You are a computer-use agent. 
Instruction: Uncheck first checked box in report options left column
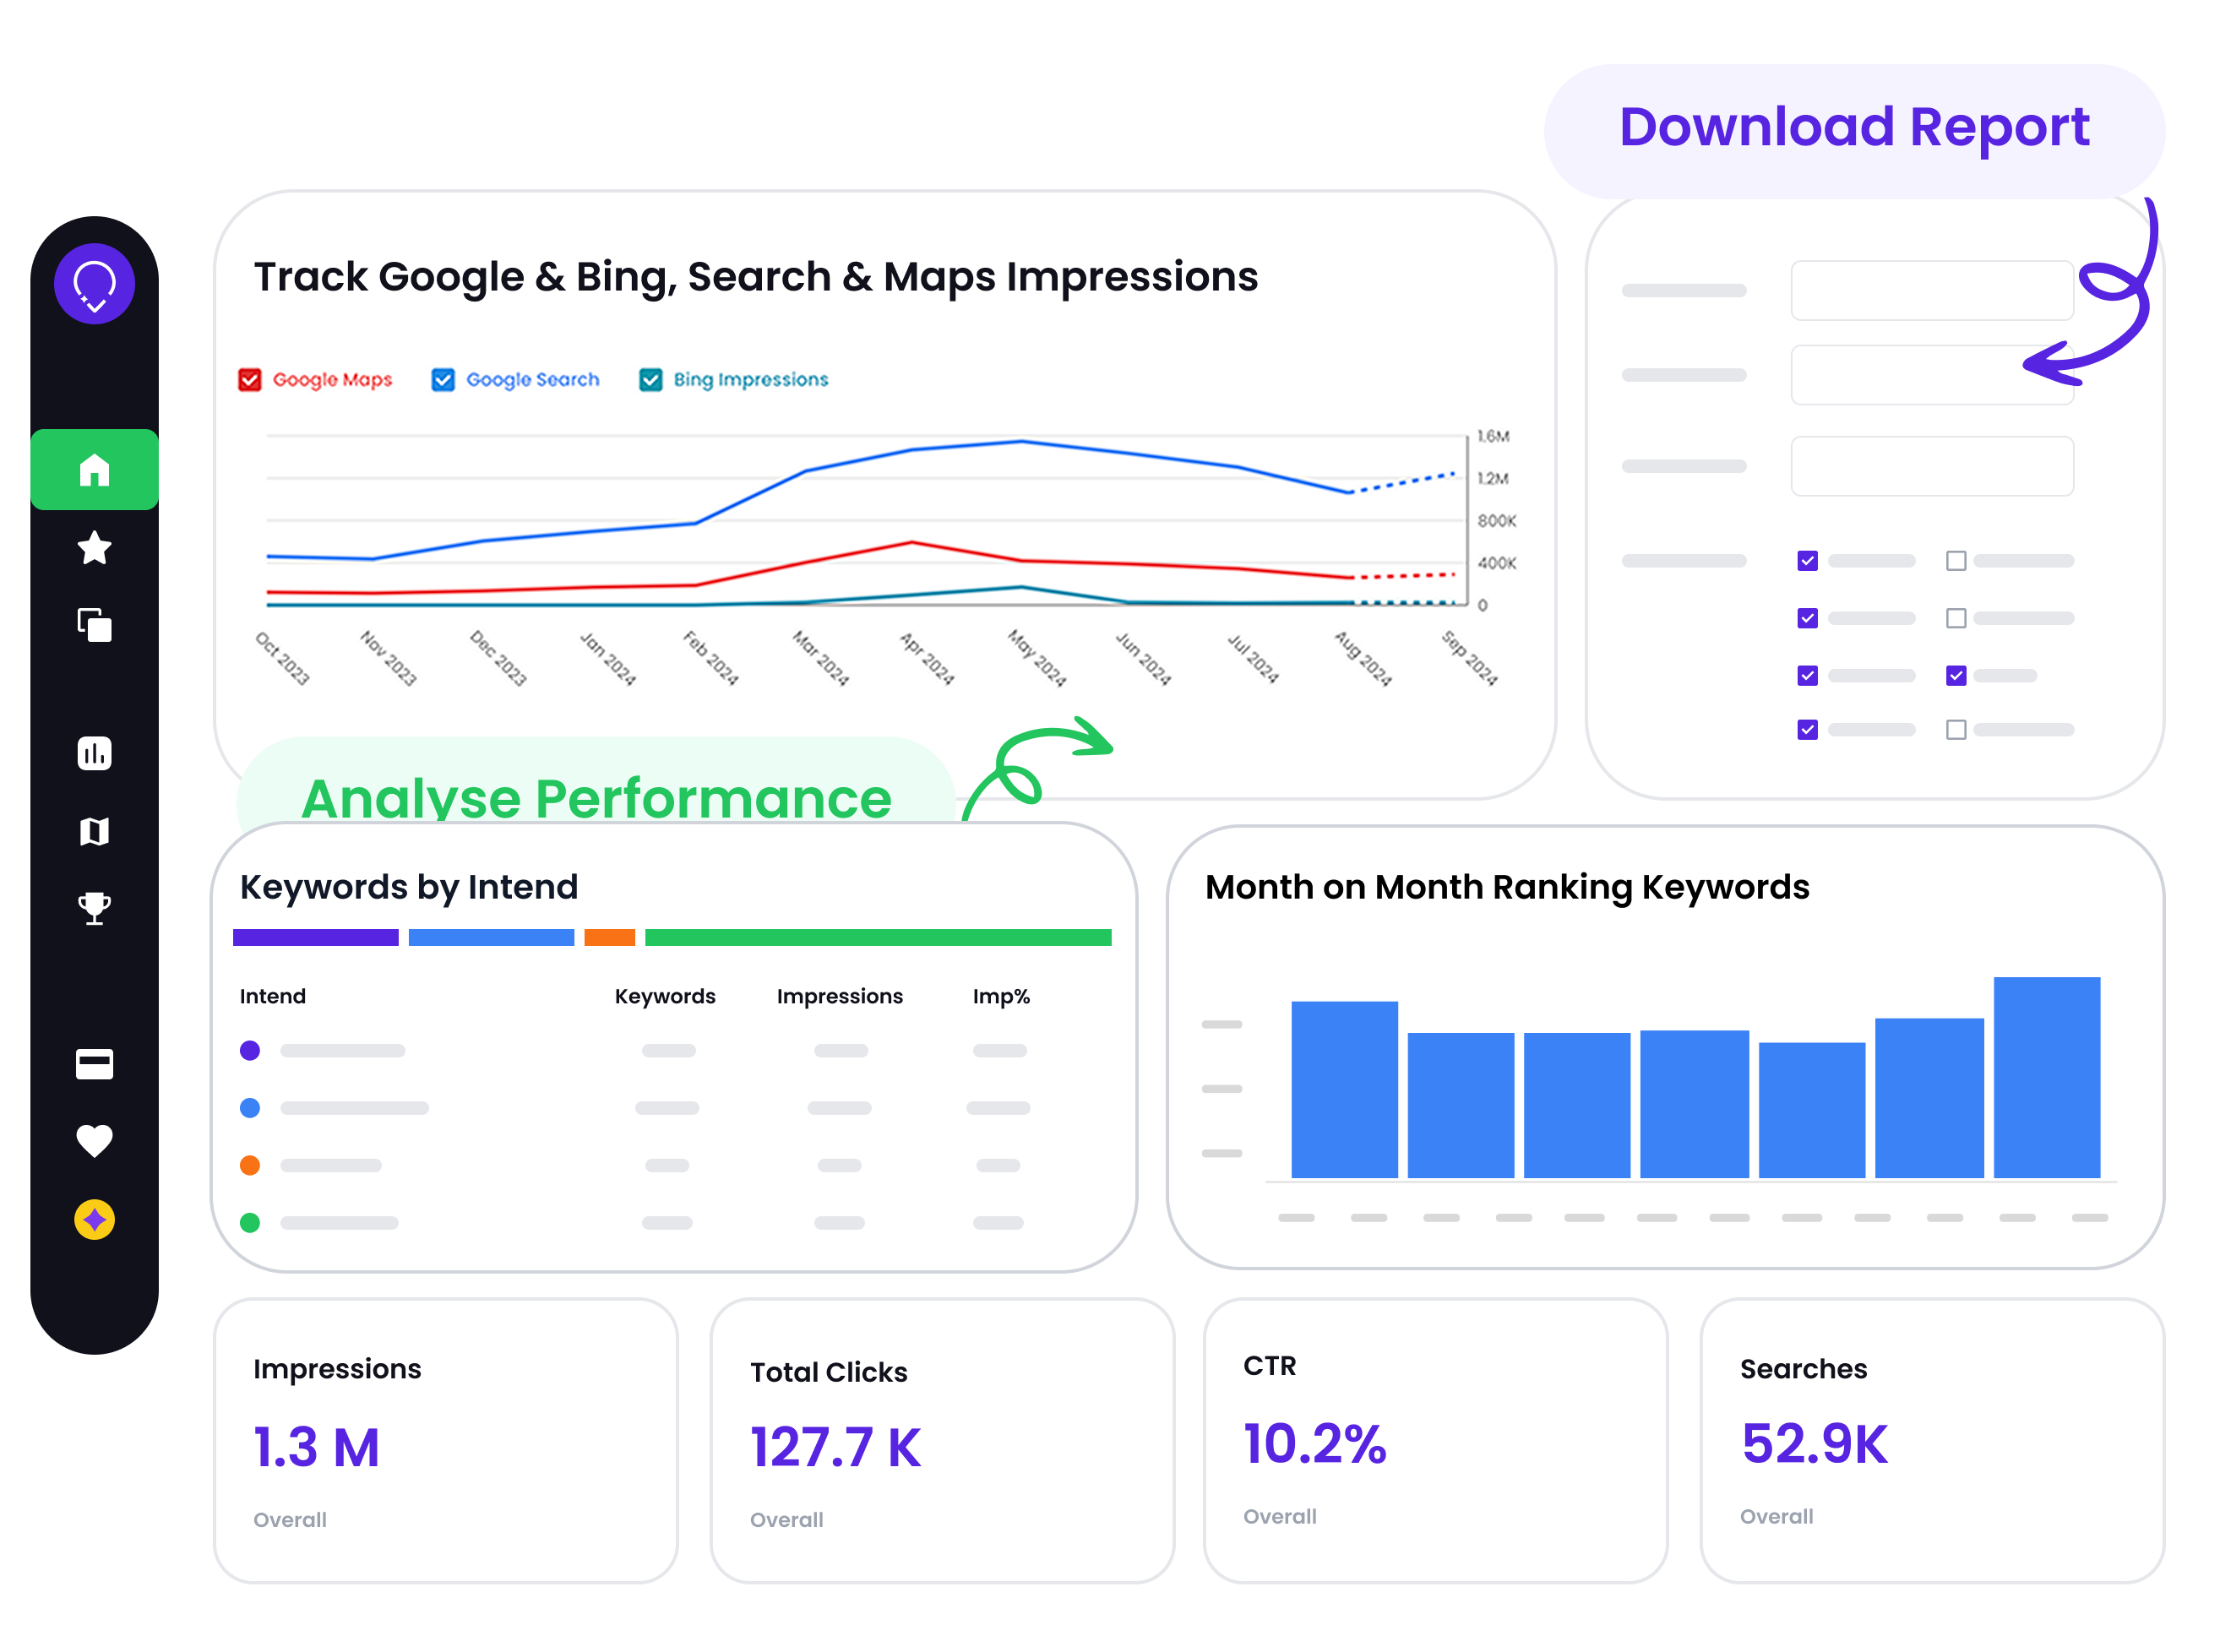1807,561
